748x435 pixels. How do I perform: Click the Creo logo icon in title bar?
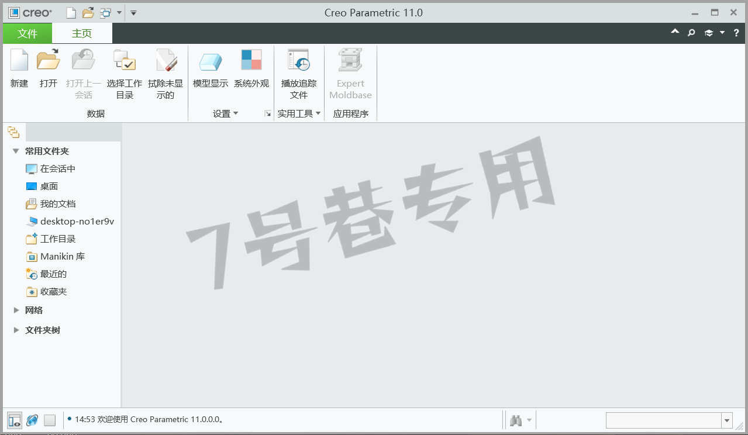tap(14, 13)
